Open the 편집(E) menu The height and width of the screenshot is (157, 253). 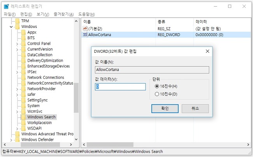click(26, 14)
